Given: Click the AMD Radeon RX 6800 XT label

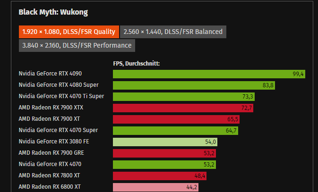Looking at the screenshot, I should (50, 187).
